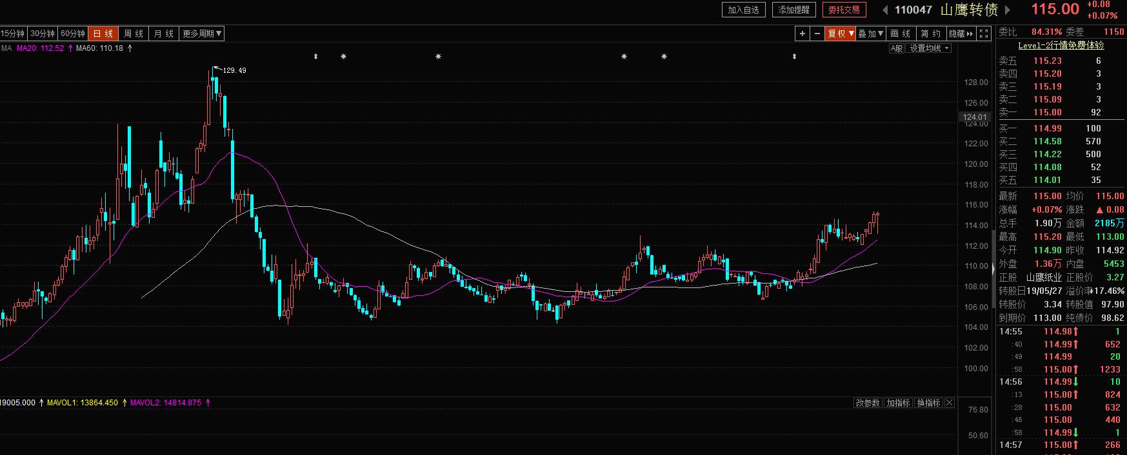Click the first up-down arrow event marker above chart

tap(315, 57)
